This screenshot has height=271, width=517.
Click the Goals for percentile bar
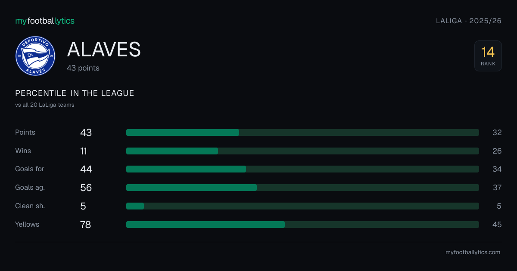point(302,169)
